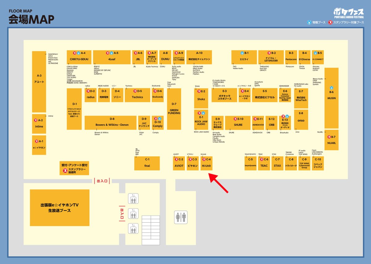
Task: Select booth A-10 株式会社タイムマシン
Action: [199, 57]
